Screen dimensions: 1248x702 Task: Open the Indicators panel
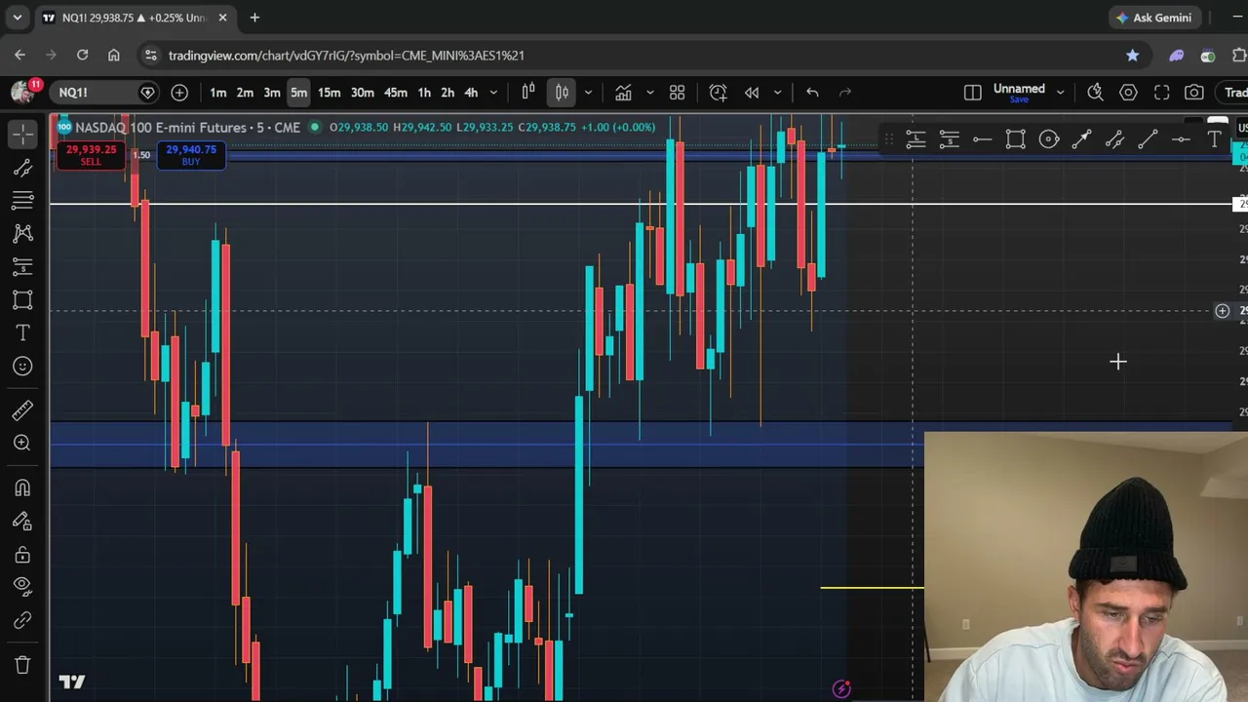click(623, 93)
